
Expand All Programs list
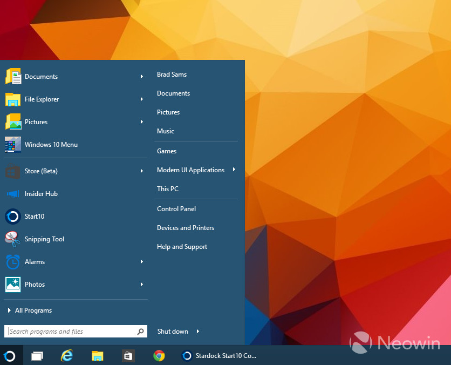click(30, 310)
